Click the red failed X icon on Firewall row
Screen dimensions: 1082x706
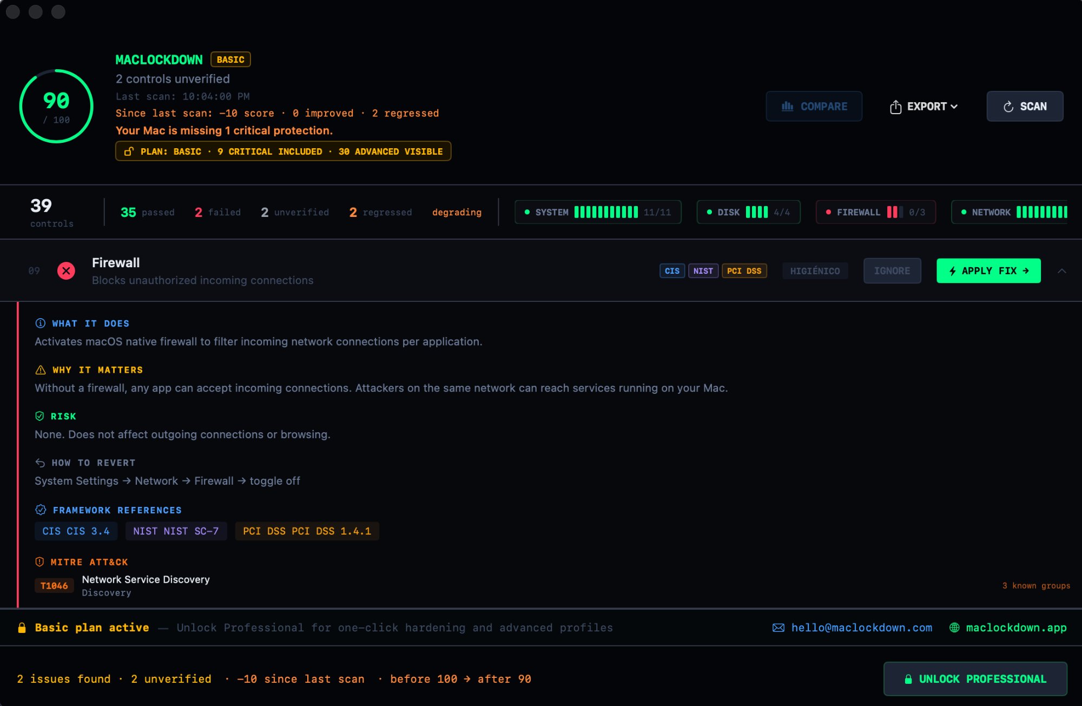coord(66,270)
